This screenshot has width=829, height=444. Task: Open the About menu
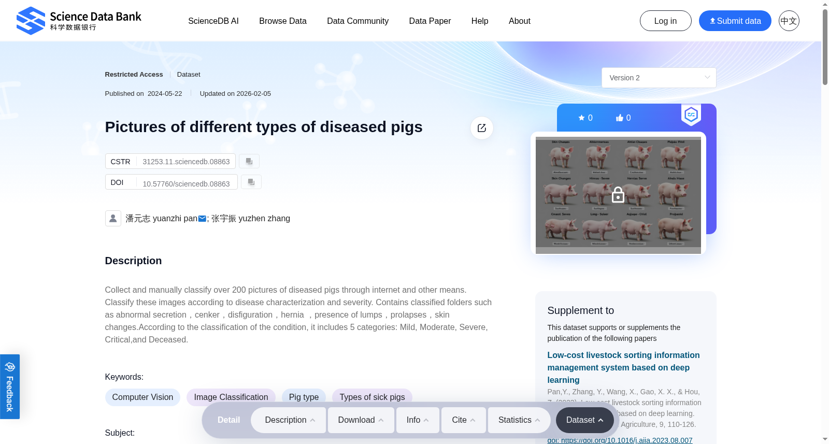tap(520, 21)
